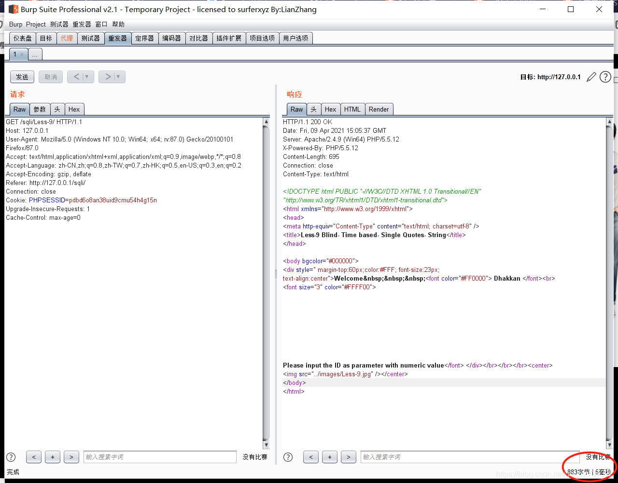This screenshot has width=618, height=483.
Task: Switch to the 仪表盘 tab
Action: pyautogui.click(x=23, y=38)
